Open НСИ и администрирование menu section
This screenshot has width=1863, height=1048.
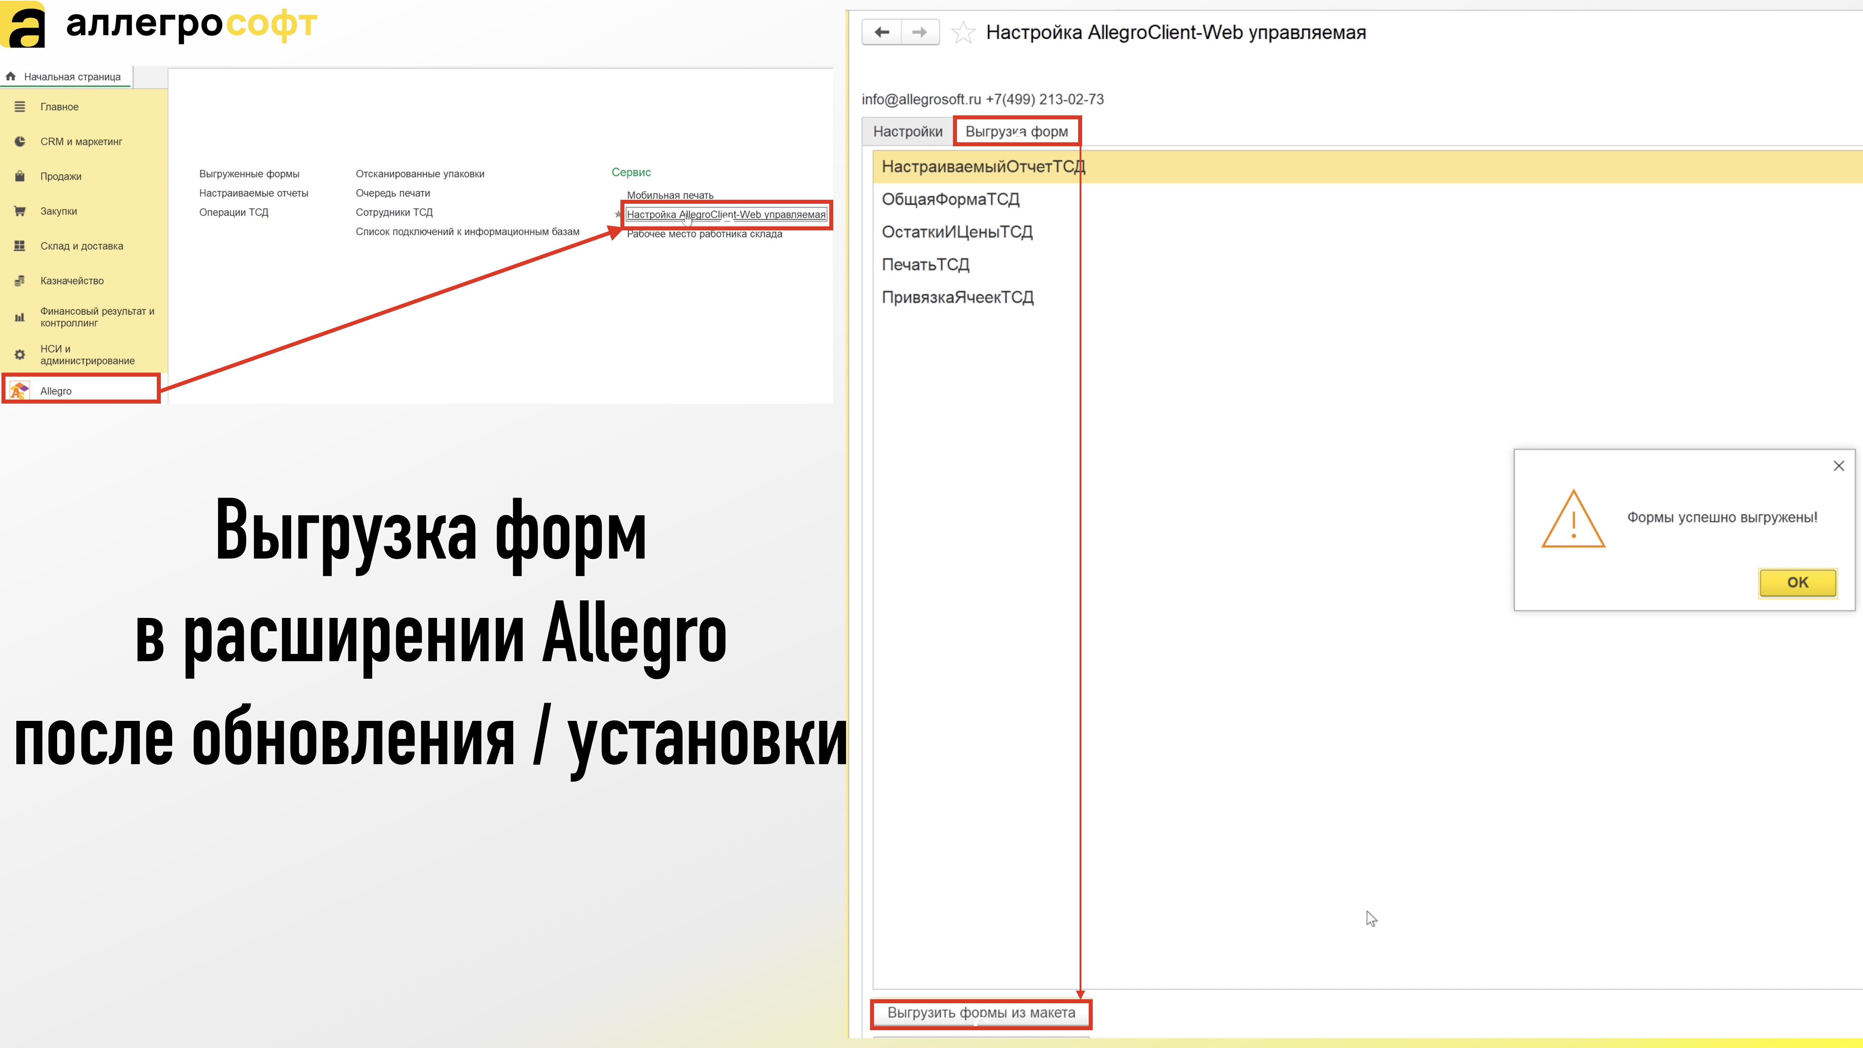[87, 354]
